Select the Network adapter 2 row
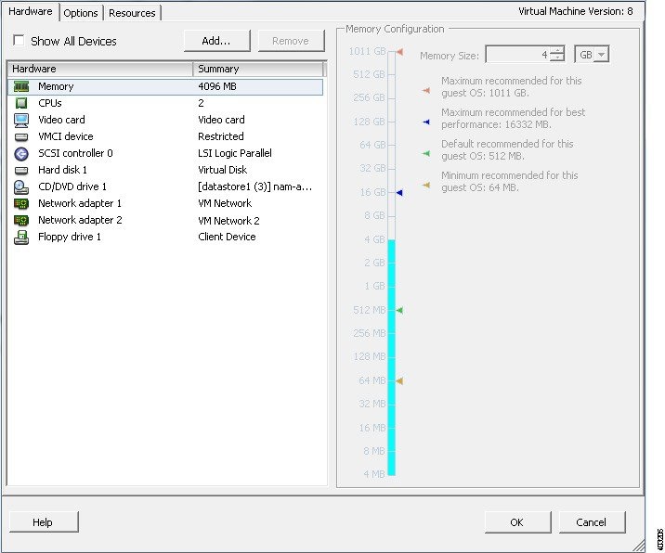 [x=165, y=220]
